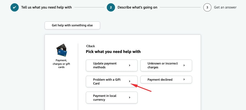246x110 pixels.
Task: Pick the 'Payment declined' option
Action: point(160,80)
